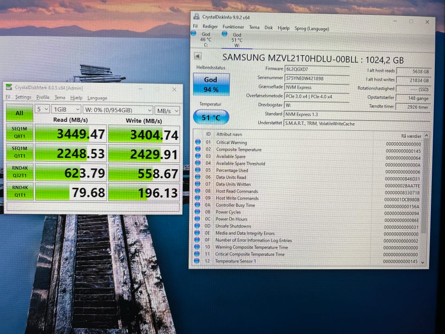Select the C: drive tab at 46 °C
Viewport: 445px width, 334px height.
tap(206, 39)
